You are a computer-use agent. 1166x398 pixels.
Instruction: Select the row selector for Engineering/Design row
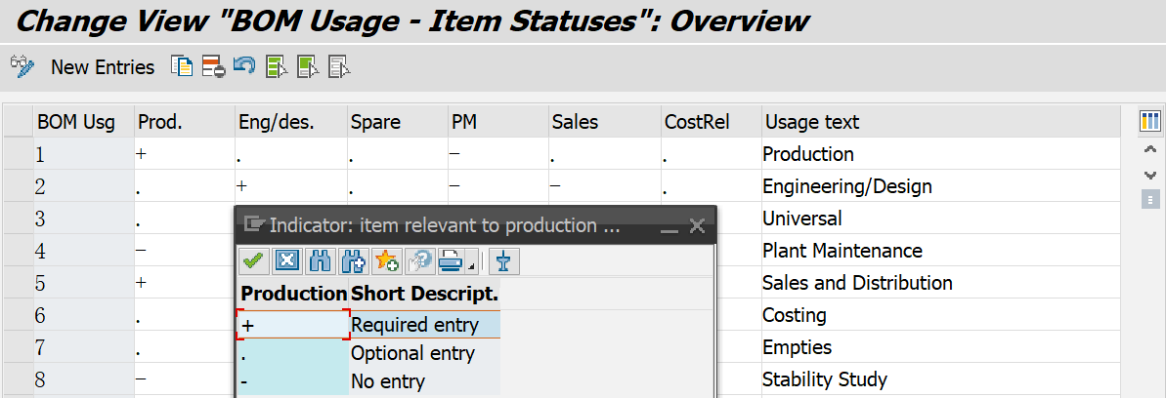pos(19,185)
